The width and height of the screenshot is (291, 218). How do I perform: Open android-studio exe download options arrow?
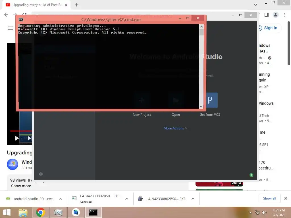61,199
